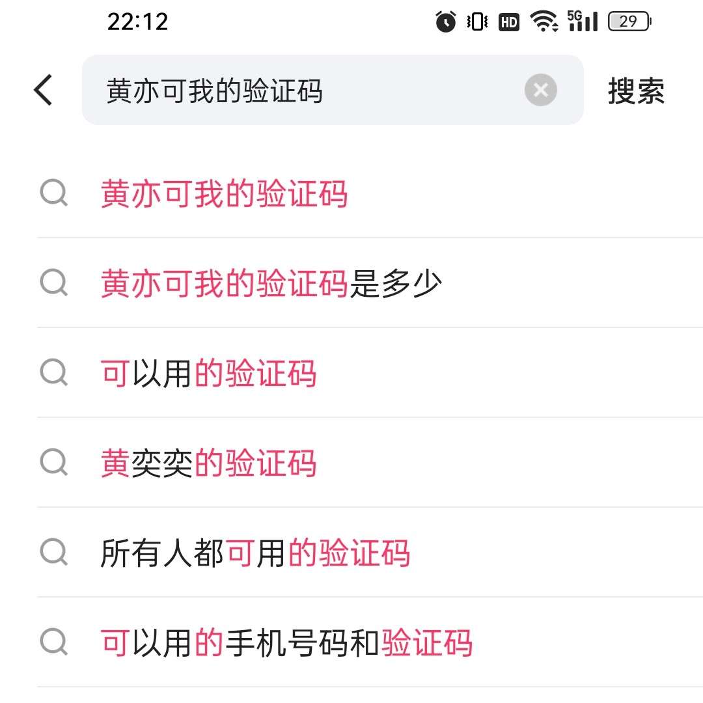
Task: Tap the vibrate mode status icon
Action: [x=477, y=22]
